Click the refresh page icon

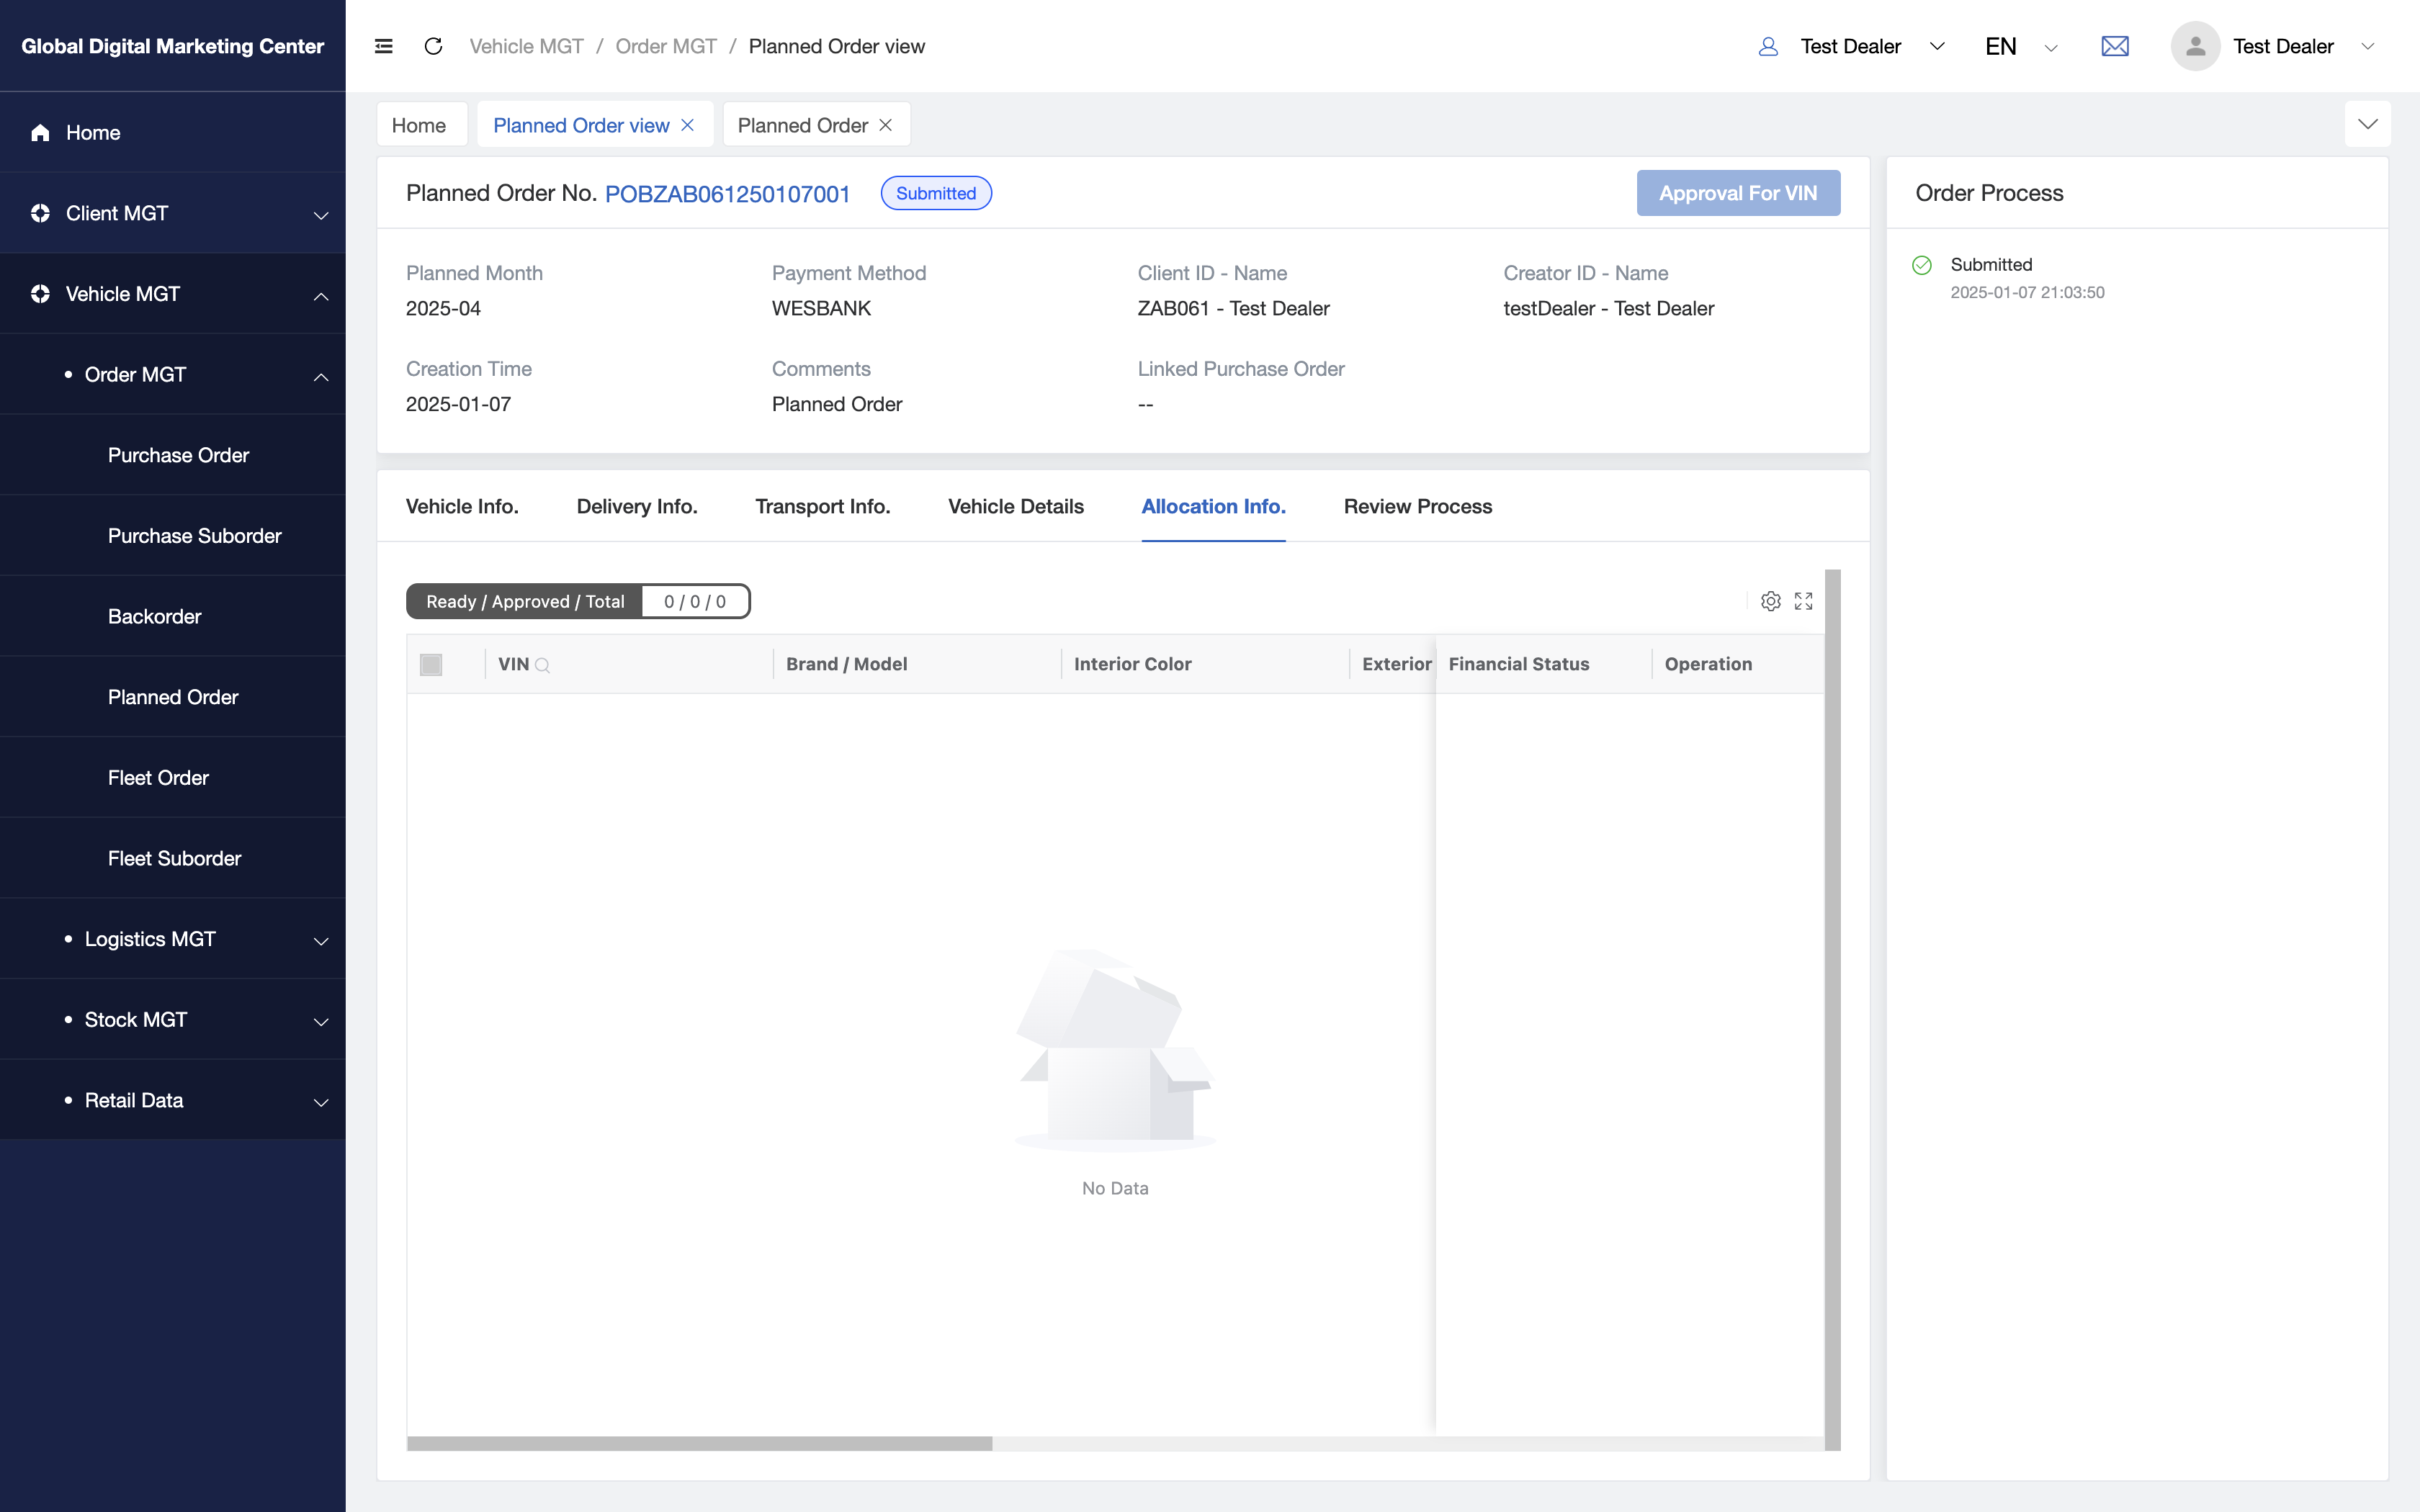(x=433, y=46)
